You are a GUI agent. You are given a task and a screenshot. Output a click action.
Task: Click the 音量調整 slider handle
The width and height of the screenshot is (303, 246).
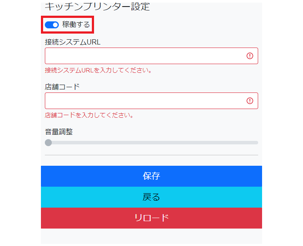[48, 143]
